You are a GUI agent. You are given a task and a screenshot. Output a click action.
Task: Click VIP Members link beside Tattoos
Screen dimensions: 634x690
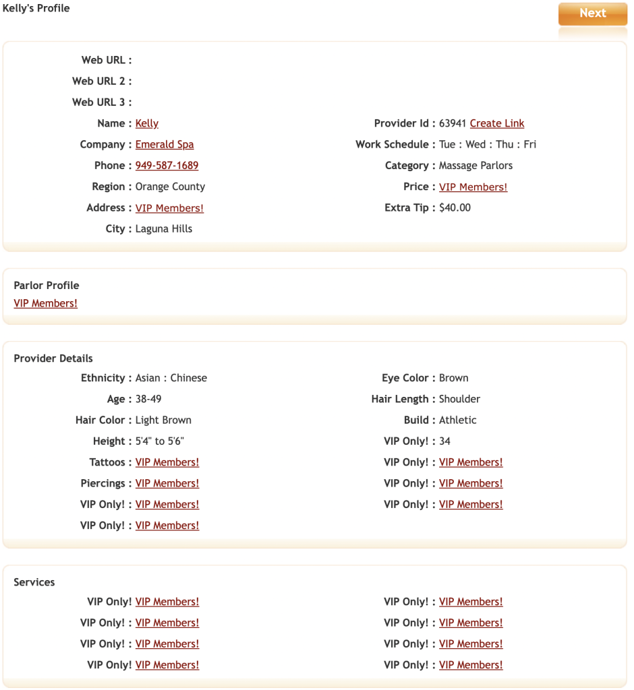tap(167, 462)
